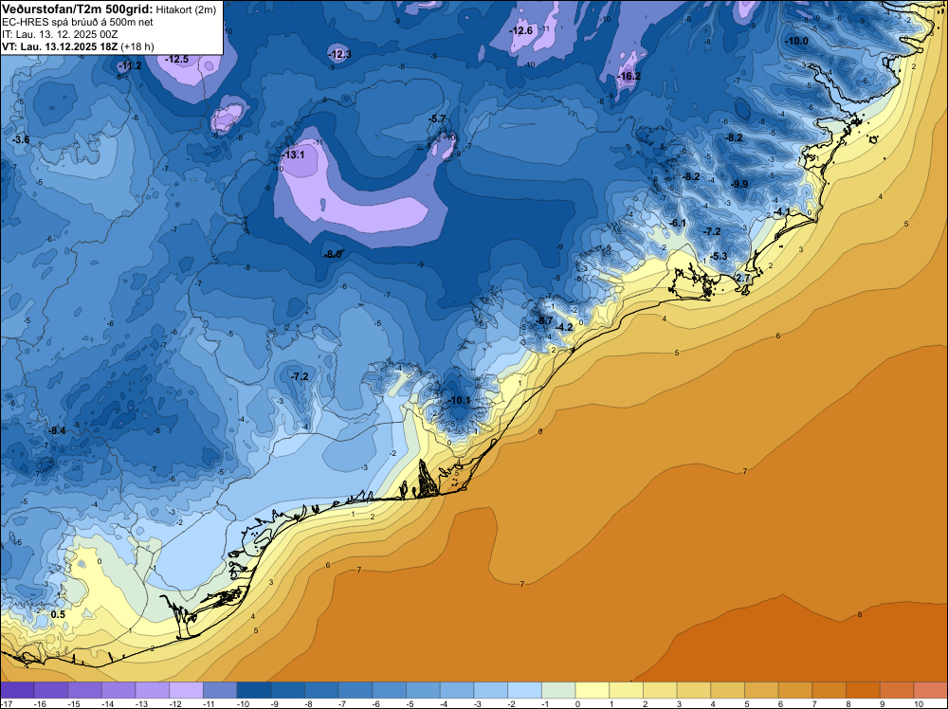
Task: Click the -9.9 temperature label
Action: point(739,184)
